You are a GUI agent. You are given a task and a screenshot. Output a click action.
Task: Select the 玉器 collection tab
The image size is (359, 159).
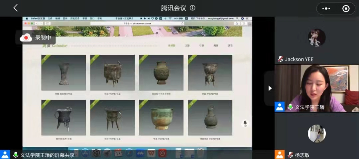click(x=187, y=46)
